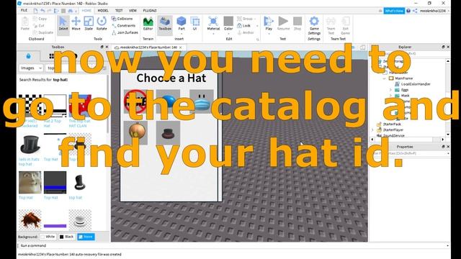Click the quick-access undo arrow
The image size is (461, 259).
click(42, 11)
